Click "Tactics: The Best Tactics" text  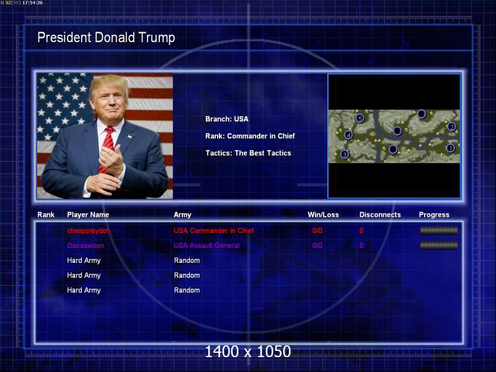coord(249,153)
